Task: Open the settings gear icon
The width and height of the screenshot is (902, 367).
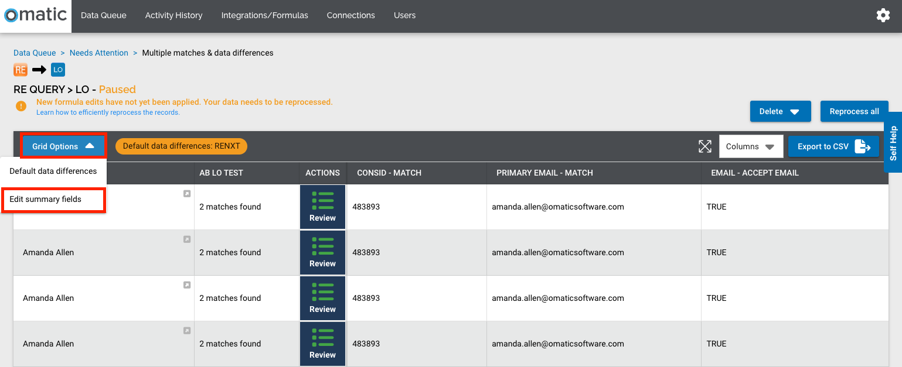Action: coord(883,16)
